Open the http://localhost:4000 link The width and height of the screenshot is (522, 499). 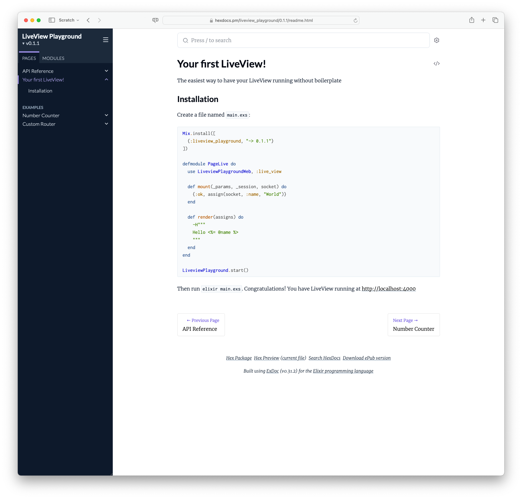389,289
